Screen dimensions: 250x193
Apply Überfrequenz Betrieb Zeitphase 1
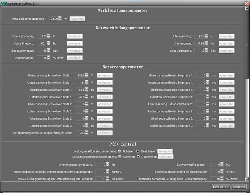click(x=226, y=90)
